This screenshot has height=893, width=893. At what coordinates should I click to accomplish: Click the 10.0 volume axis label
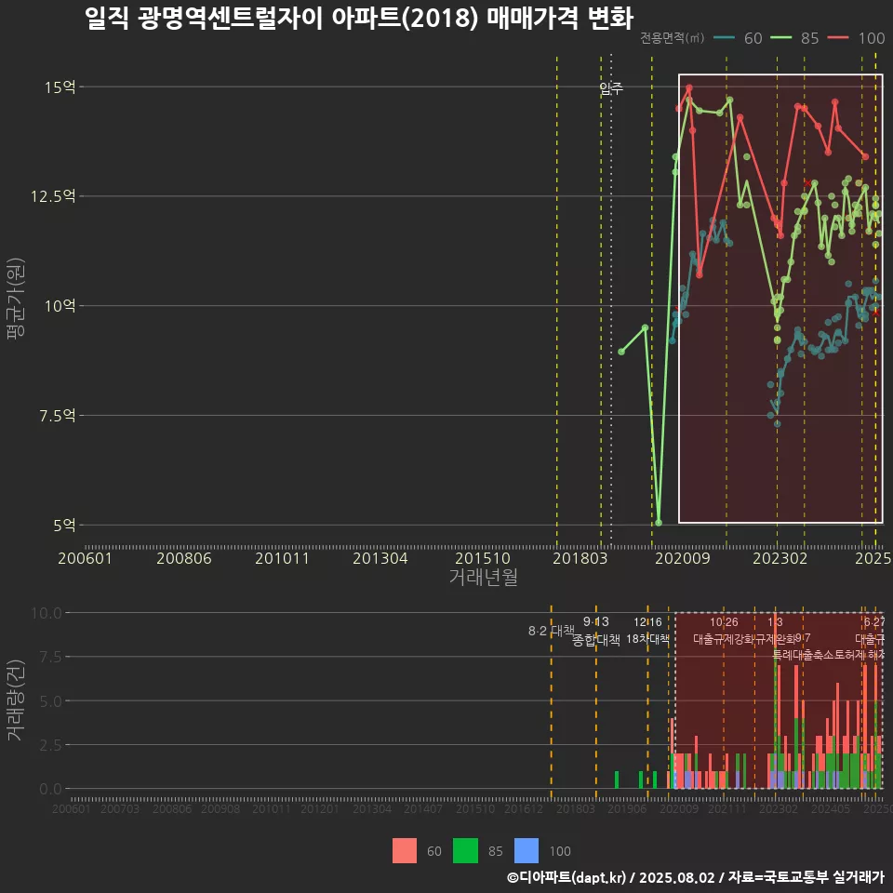(47, 613)
